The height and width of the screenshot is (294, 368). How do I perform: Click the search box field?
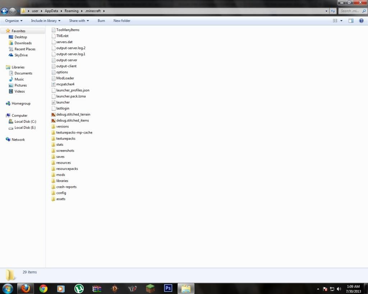tap(351, 11)
